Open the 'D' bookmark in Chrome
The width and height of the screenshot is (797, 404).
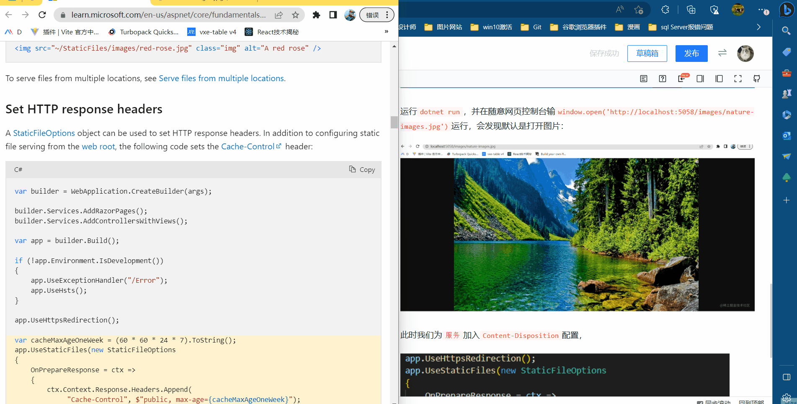(13, 32)
